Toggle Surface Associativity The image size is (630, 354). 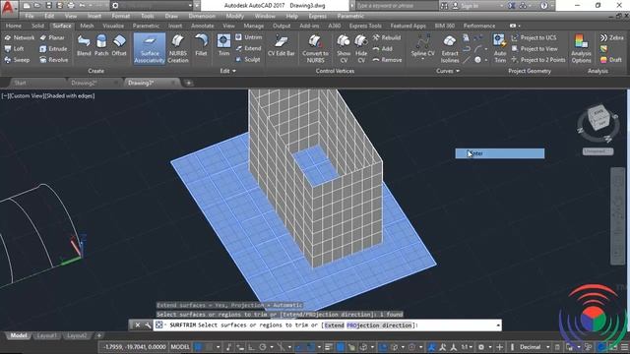point(150,48)
